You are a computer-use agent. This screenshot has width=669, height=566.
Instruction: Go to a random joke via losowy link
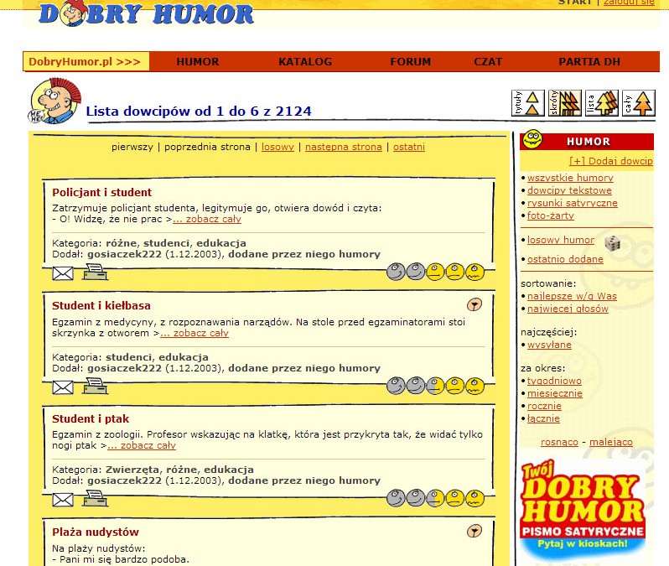click(277, 147)
